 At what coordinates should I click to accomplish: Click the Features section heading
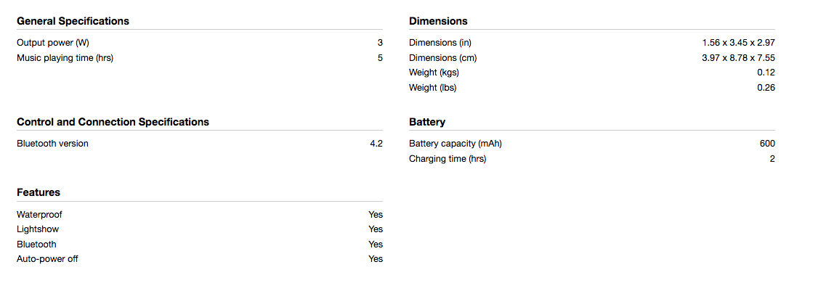39,192
